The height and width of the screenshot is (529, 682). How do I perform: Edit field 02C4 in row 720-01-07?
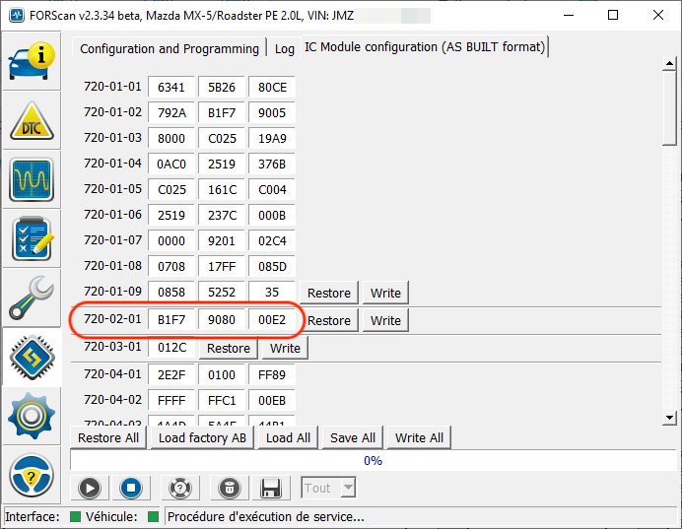[x=272, y=240]
